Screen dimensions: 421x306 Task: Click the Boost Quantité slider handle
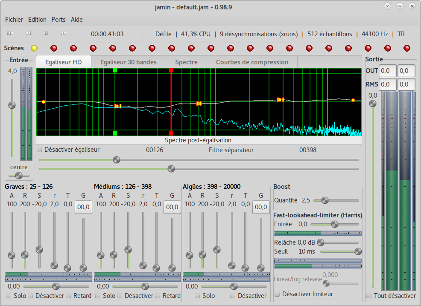325,200
